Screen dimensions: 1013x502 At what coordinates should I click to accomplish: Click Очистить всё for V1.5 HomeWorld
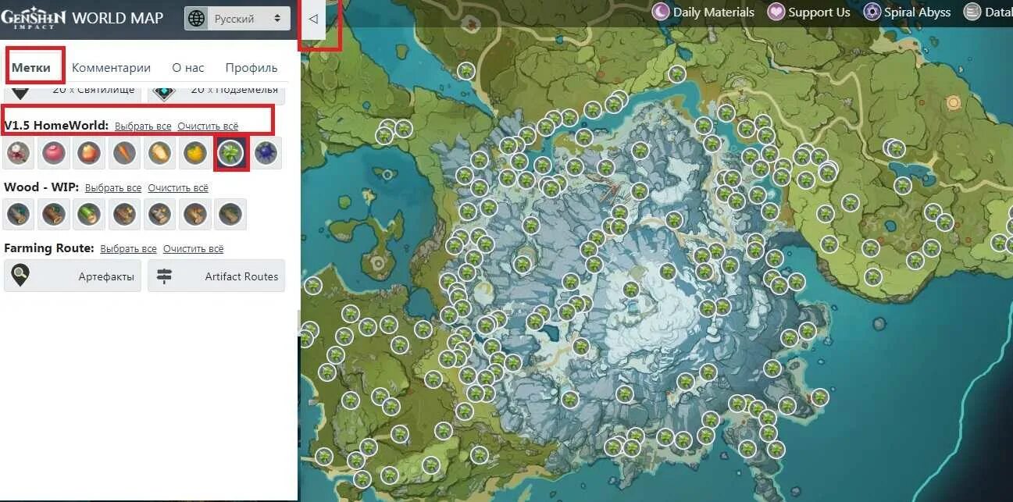click(x=208, y=126)
